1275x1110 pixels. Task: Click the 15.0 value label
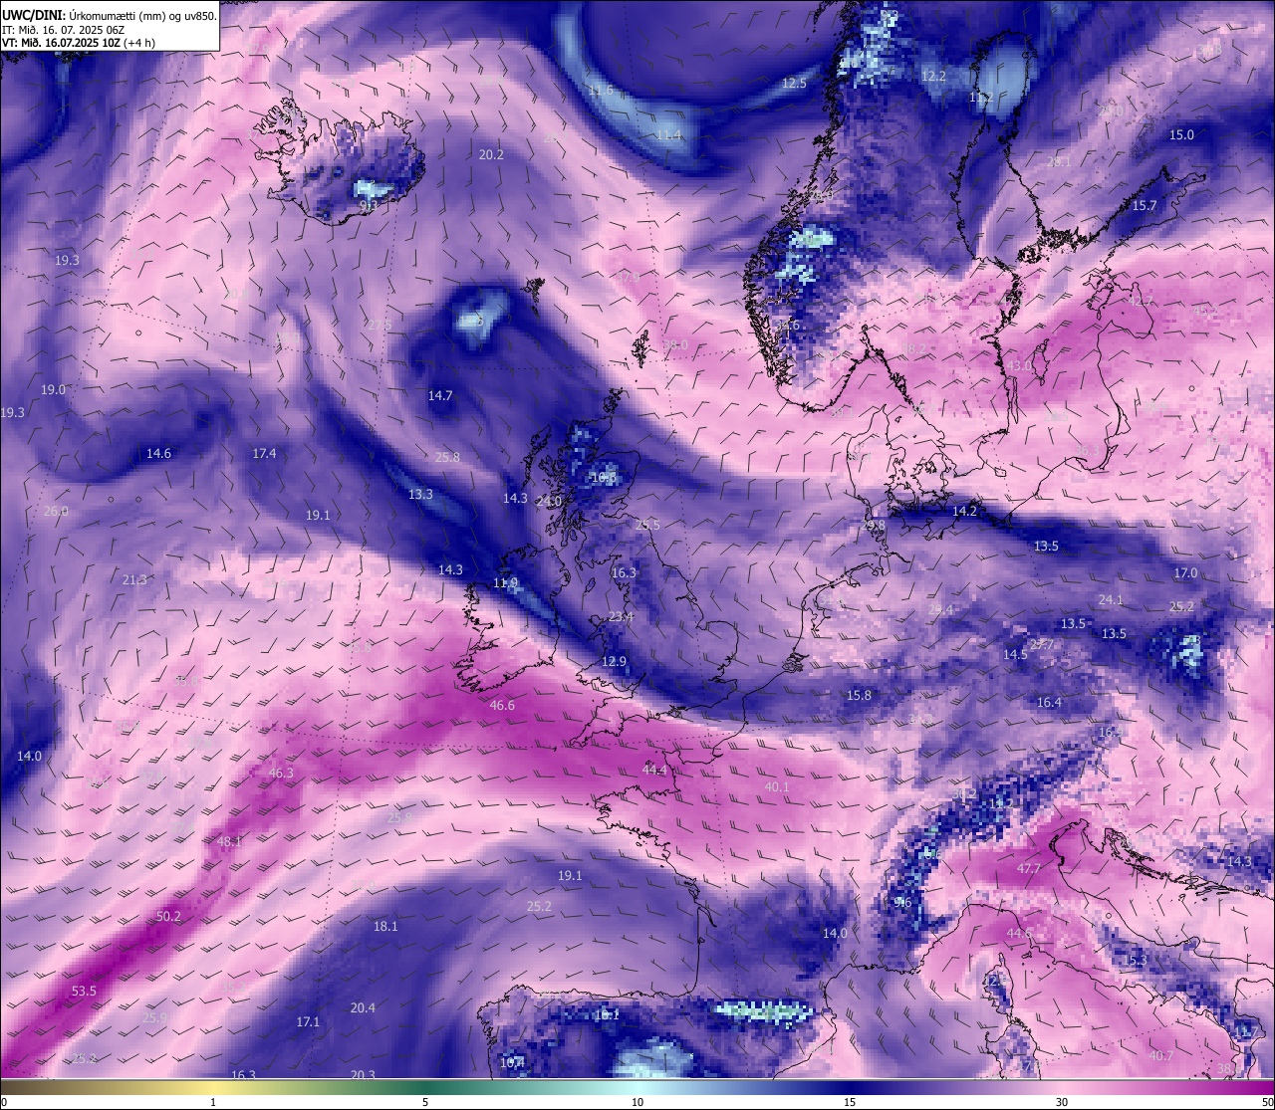click(1181, 134)
